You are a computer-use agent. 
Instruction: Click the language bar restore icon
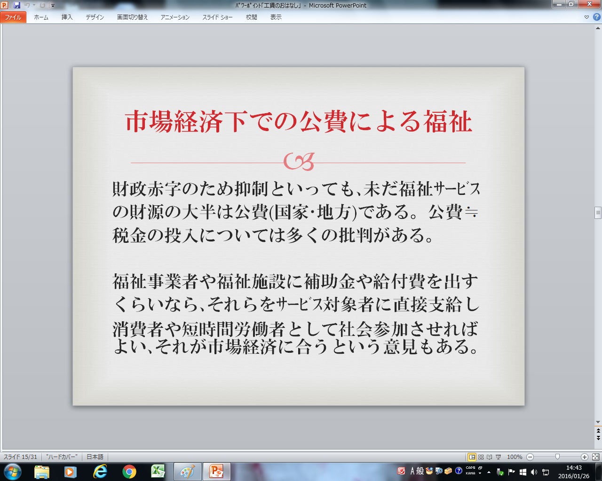480,468
